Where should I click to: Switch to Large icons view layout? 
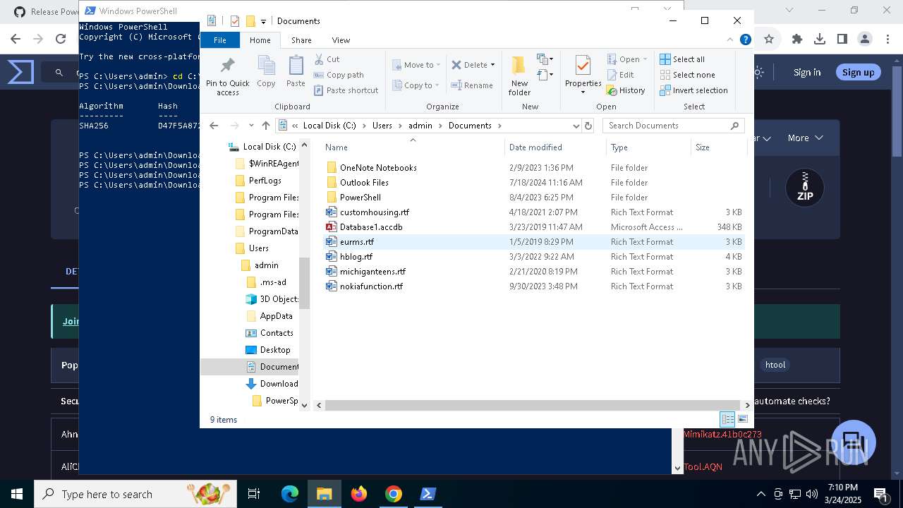pyautogui.click(x=742, y=419)
